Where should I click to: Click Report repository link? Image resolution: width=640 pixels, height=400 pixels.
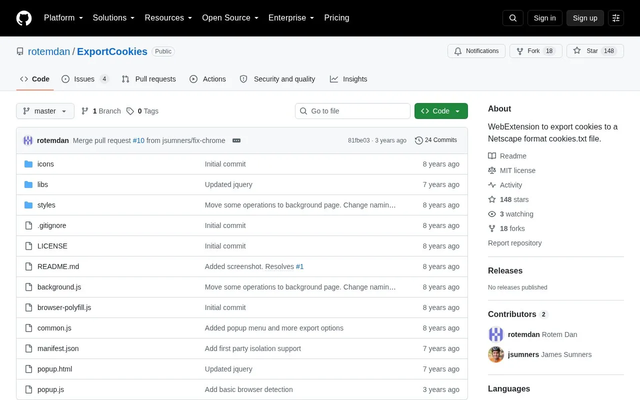[514, 243]
